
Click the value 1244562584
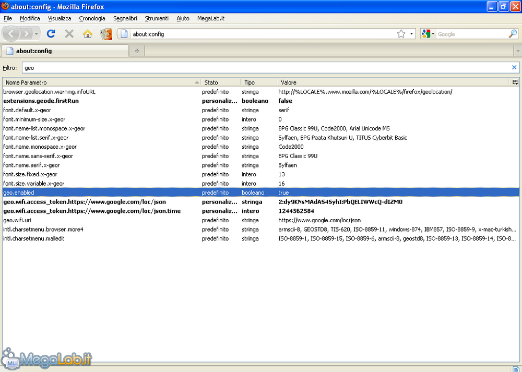tap(296, 211)
